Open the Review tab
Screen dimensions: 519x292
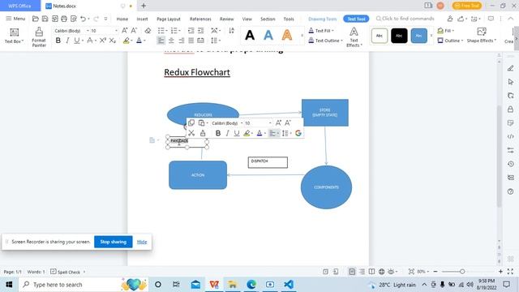pyautogui.click(x=227, y=19)
